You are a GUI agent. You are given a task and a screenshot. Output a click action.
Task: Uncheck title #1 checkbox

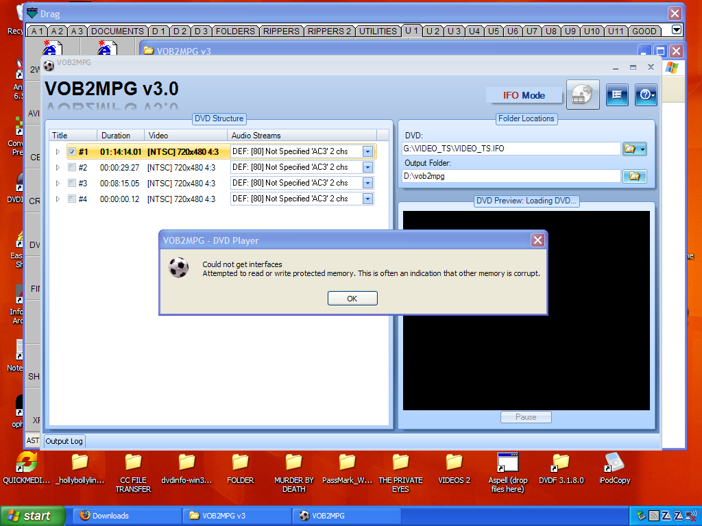71,151
